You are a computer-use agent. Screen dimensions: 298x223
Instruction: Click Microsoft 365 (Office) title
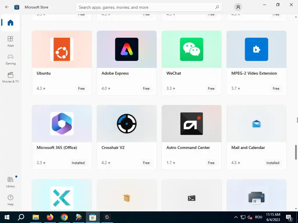pyautogui.click(x=57, y=148)
